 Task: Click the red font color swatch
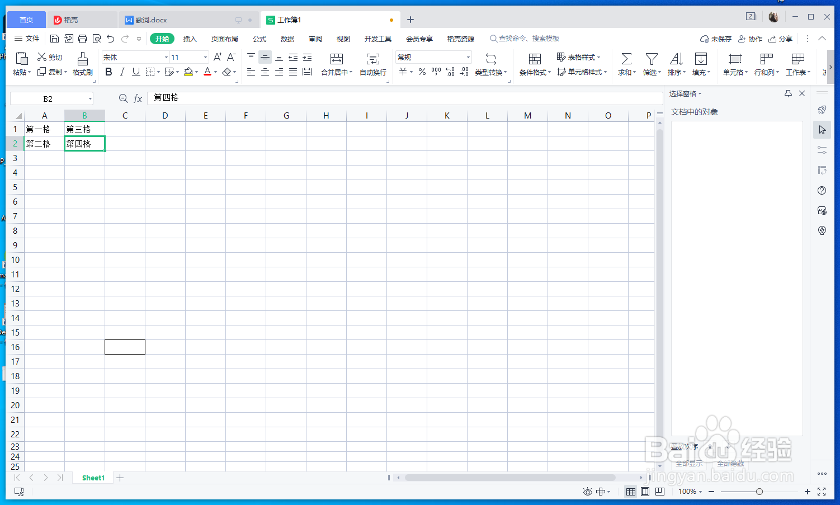207,72
